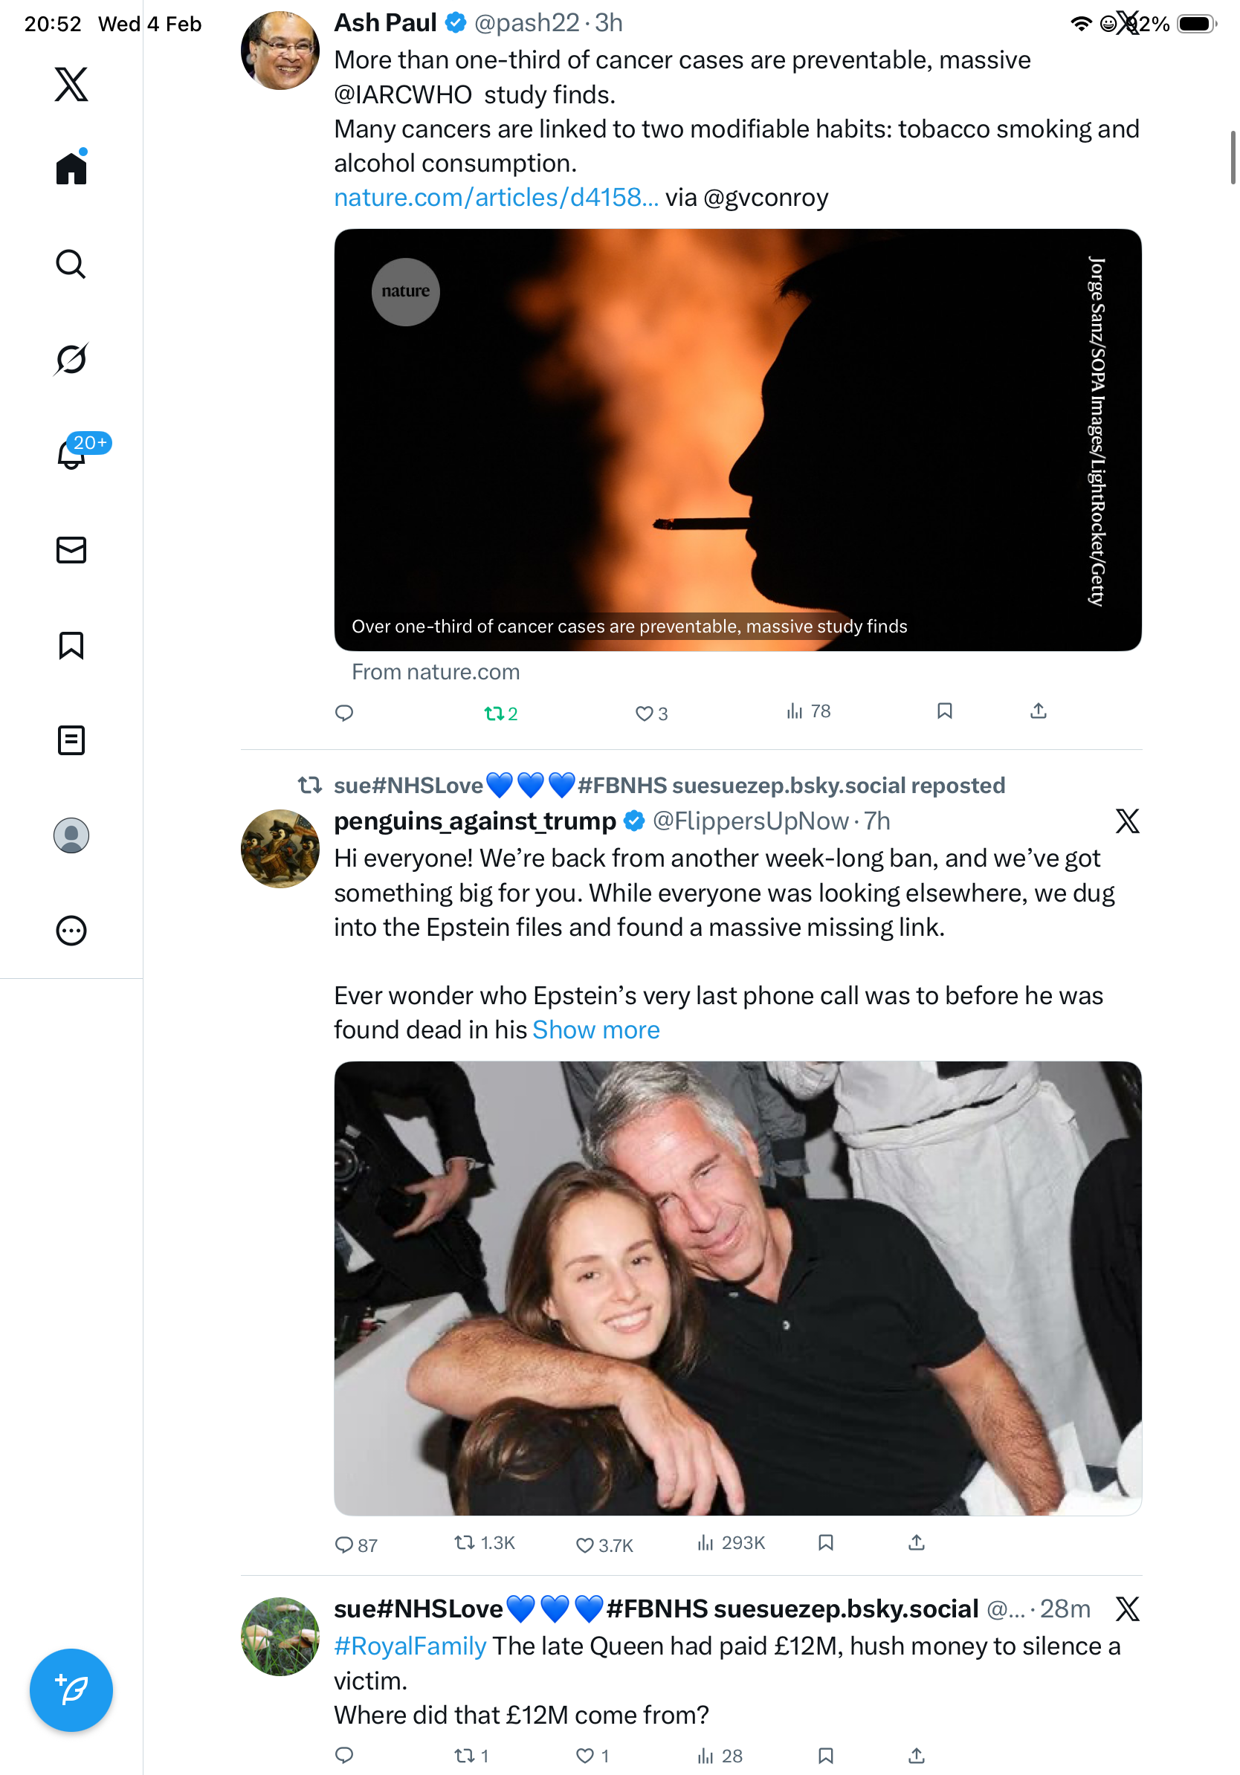1240x1775 pixels.
Task: Undo repost on Ash Paul's post
Action: pos(493,713)
